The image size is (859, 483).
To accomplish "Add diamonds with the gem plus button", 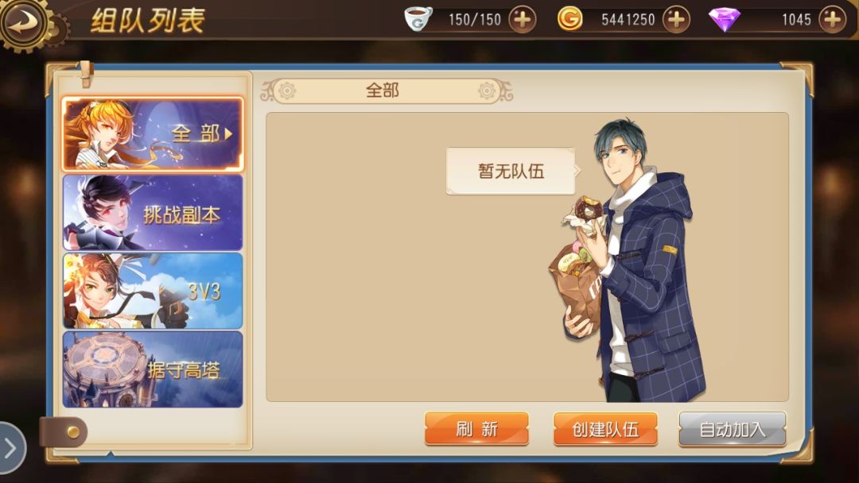I will (832, 20).
